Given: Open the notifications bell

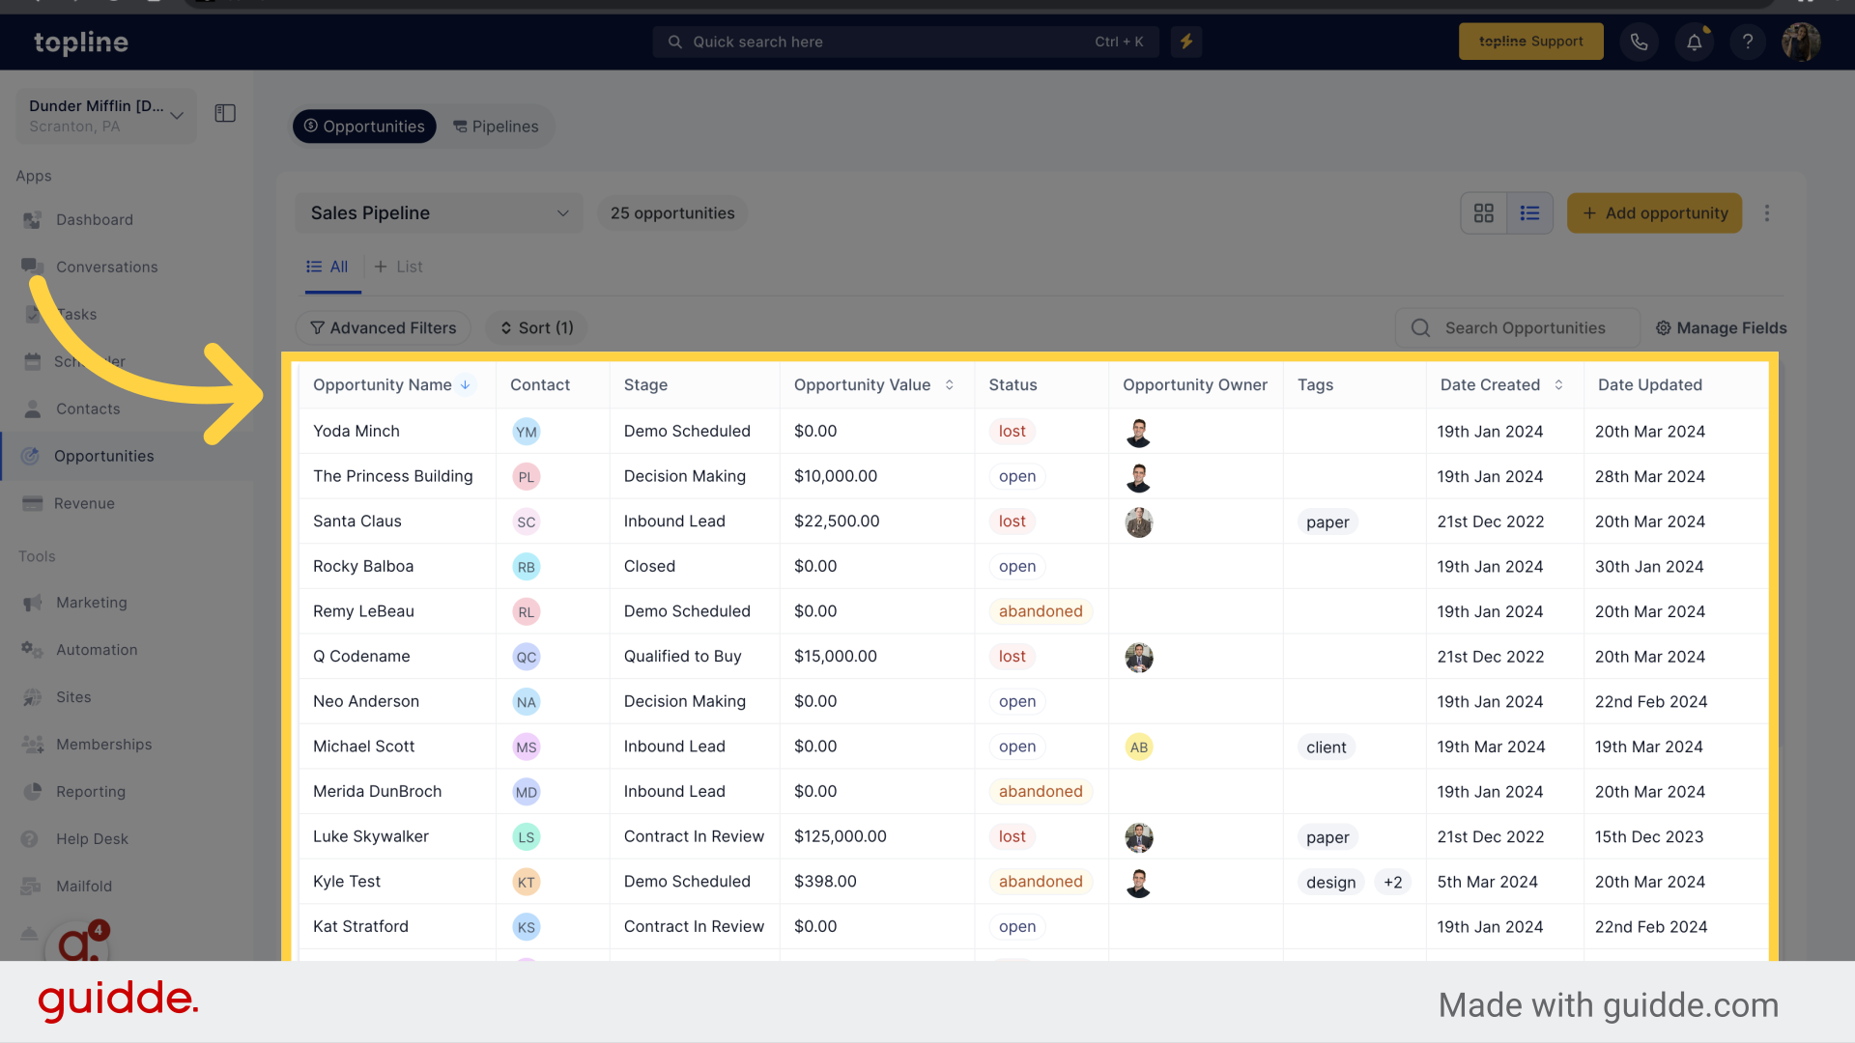Looking at the screenshot, I should [x=1694, y=42].
